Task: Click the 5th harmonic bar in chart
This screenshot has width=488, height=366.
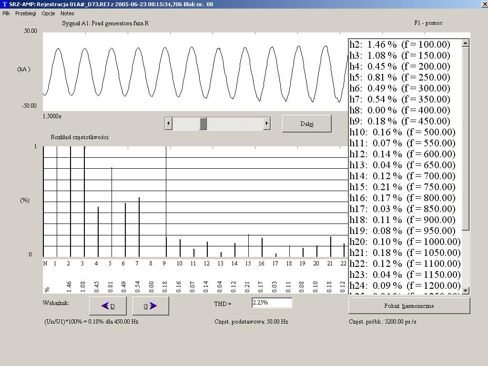Action: [112, 212]
